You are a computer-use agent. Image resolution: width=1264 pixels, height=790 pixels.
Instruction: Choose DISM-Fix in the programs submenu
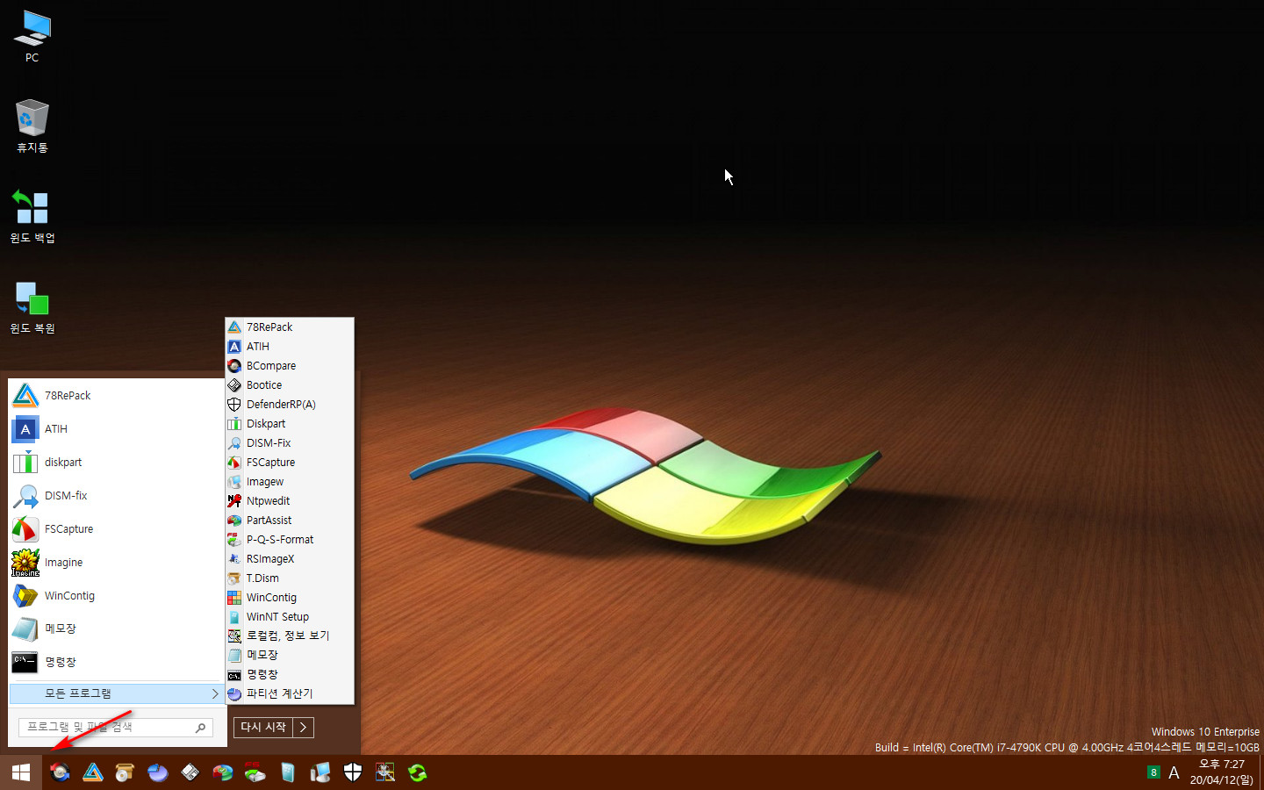290,443
